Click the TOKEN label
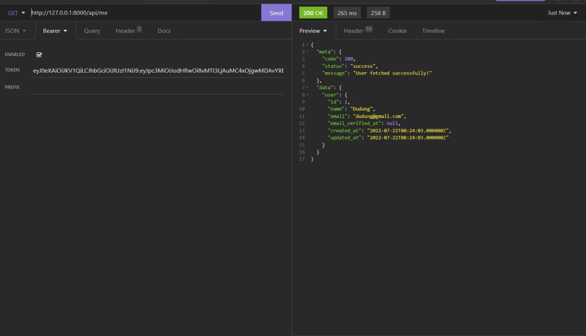Viewport: 586px width, 336px height. [x=12, y=70]
